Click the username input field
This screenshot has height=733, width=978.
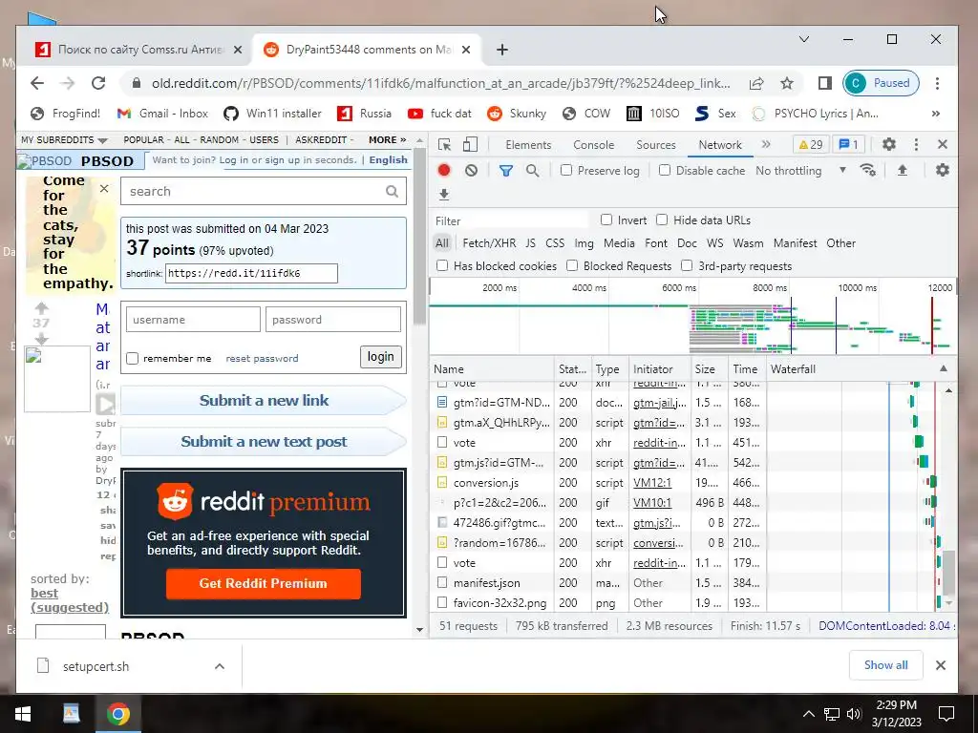coord(193,320)
